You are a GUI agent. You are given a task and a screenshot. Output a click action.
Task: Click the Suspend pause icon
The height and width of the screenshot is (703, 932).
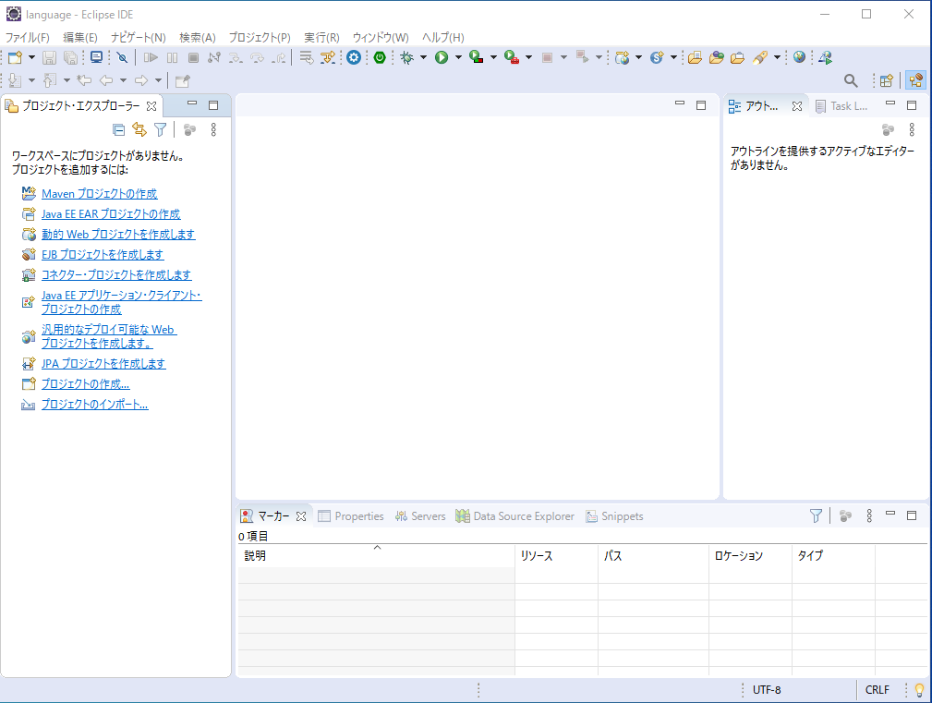coord(173,57)
